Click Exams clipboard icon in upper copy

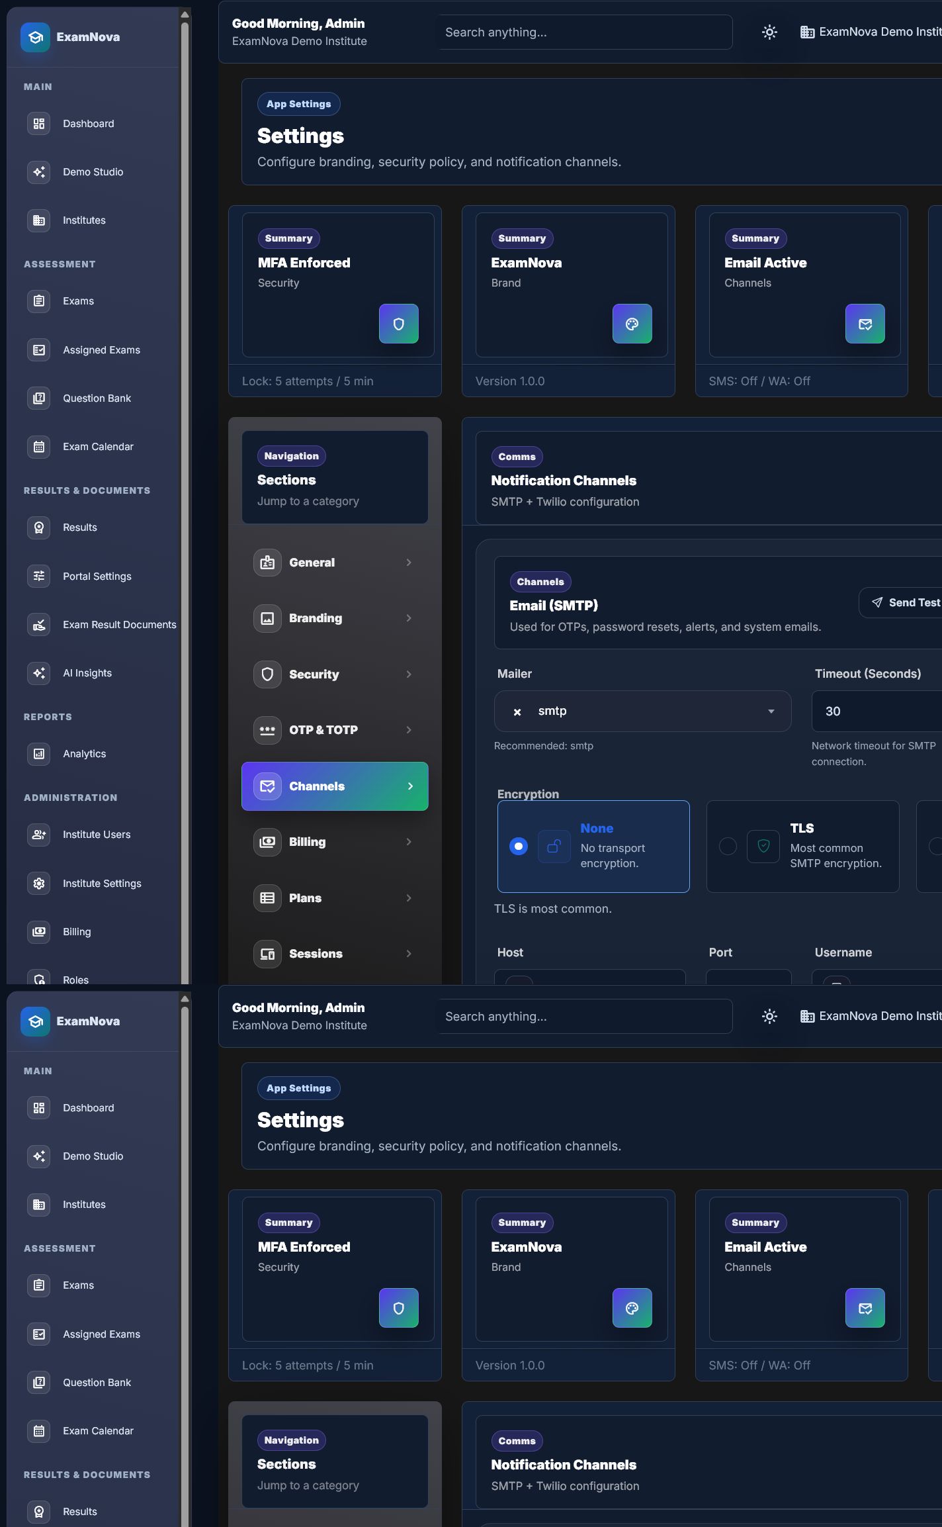39,301
